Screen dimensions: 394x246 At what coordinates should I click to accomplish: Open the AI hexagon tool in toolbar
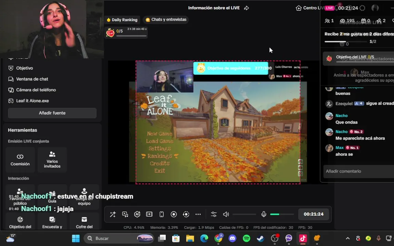click(x=137, y=214)
